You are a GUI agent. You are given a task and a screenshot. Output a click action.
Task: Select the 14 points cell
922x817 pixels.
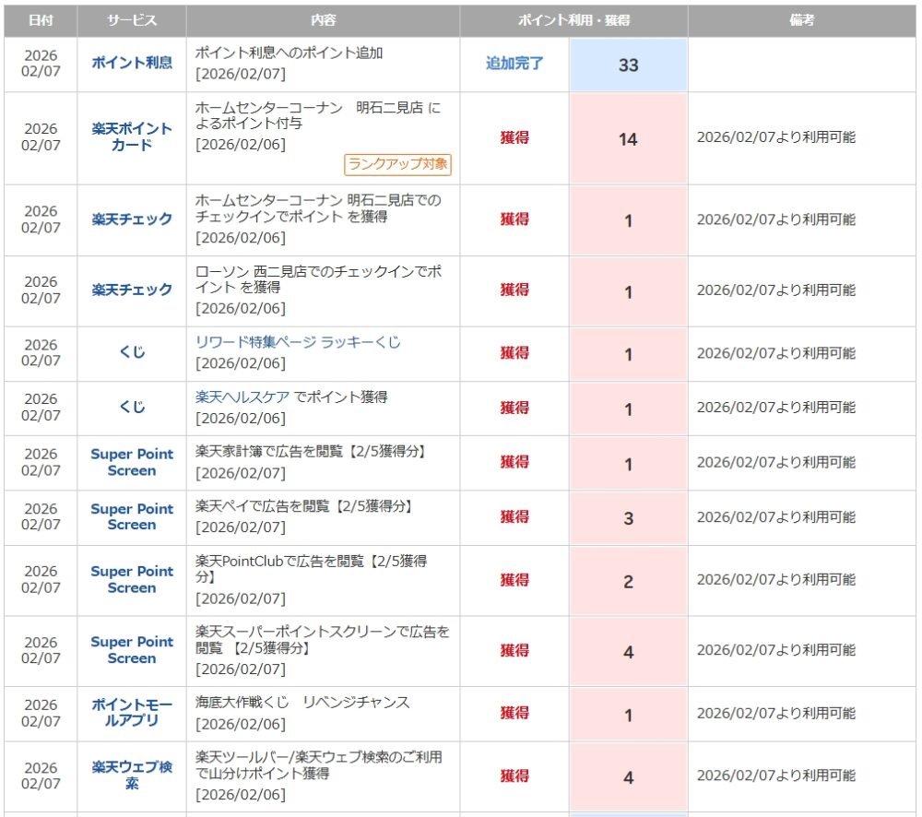[628, 139]
